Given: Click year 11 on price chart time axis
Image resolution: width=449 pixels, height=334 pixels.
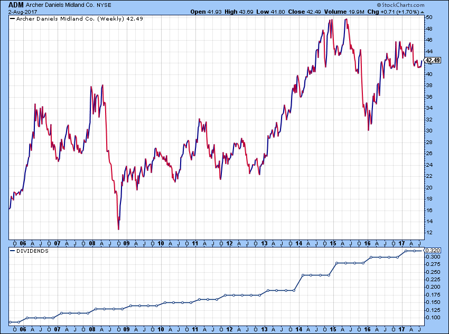Looking at the screenshot, I should [x=195, y=244].
